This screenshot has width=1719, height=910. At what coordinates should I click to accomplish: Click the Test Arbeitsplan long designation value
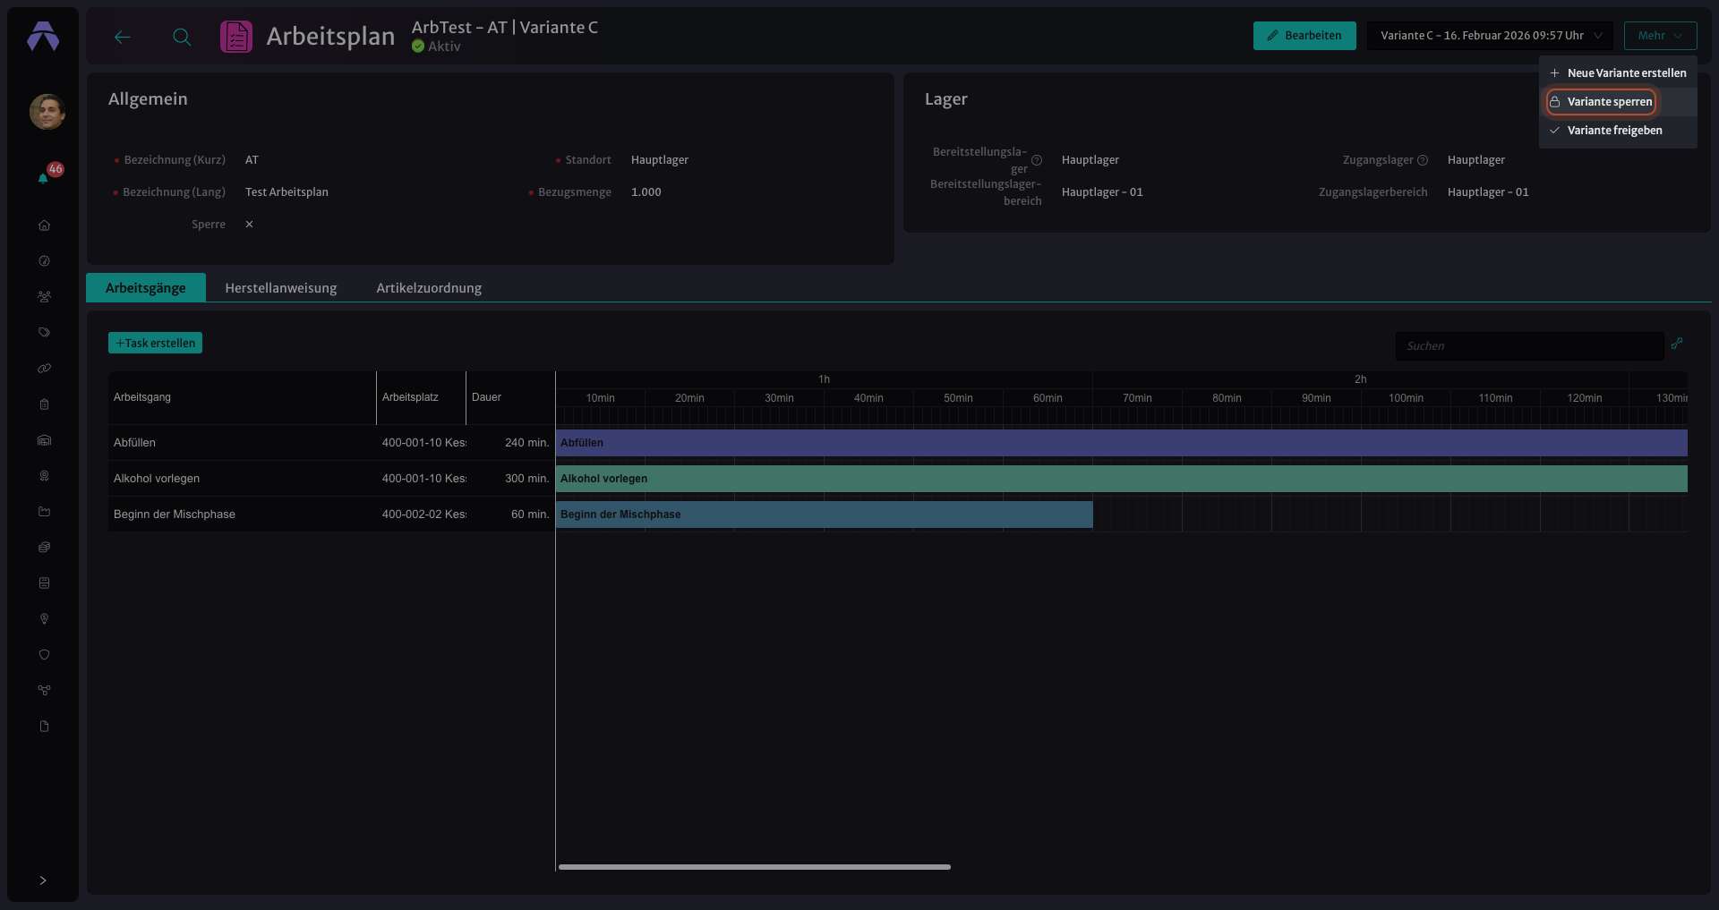click(x=286, y=192)
